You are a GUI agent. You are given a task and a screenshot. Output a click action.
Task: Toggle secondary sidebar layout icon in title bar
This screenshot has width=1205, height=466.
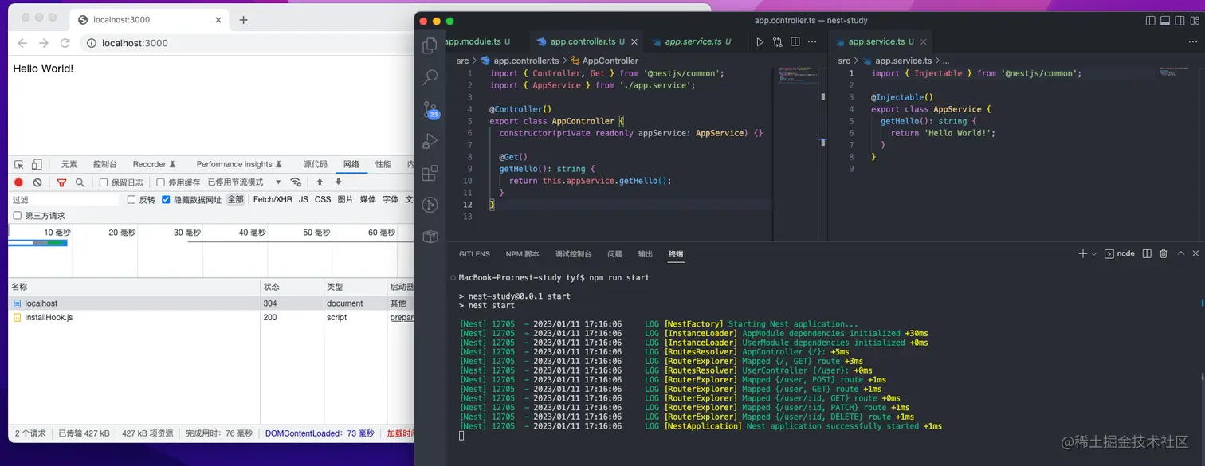tap(1180, 21)
